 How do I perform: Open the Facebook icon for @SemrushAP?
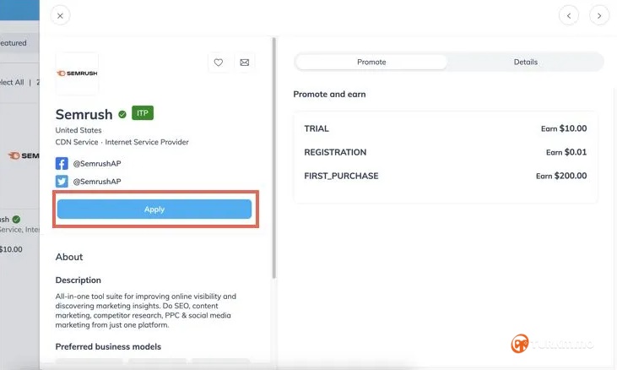62,163
